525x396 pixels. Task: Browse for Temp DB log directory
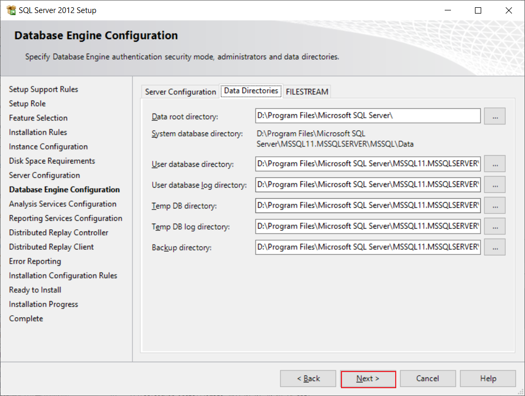(495, 226)
